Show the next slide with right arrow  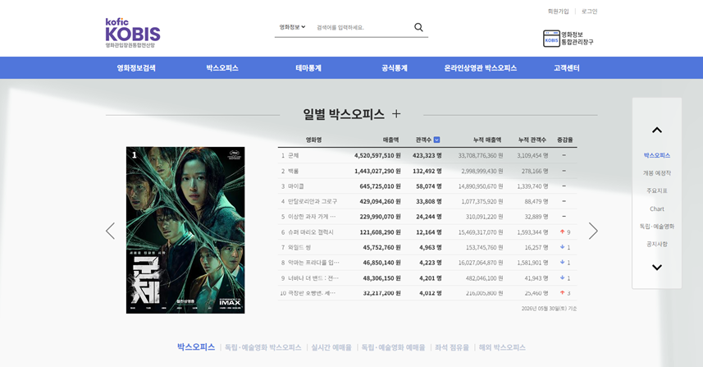coord(593,231)
